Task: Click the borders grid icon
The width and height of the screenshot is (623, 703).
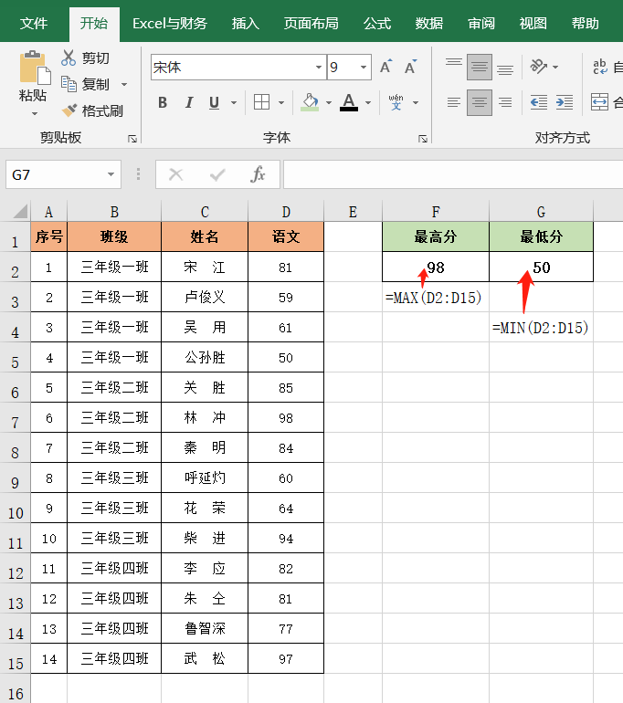Action: (261, 102)
